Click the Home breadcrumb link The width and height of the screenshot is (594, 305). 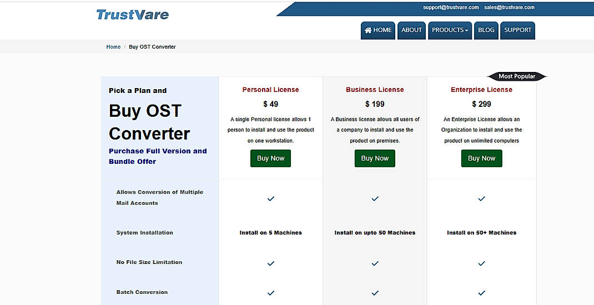[113, 47]
